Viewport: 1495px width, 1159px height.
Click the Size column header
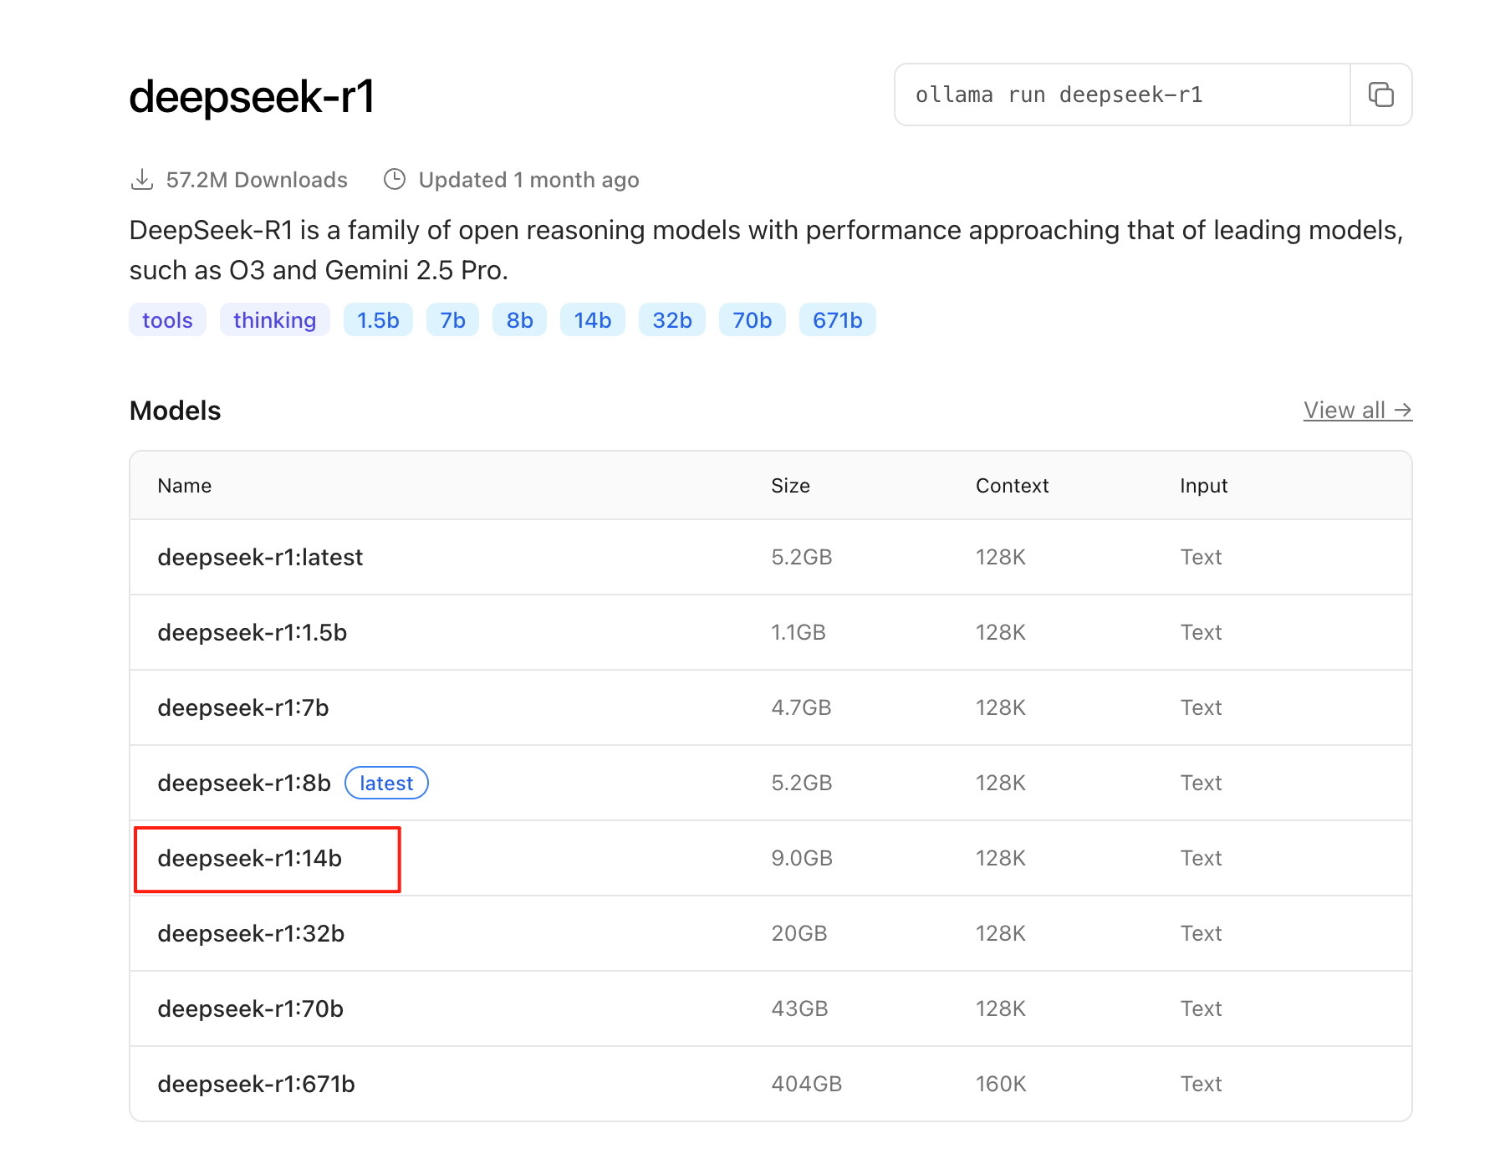pos(790,486)
